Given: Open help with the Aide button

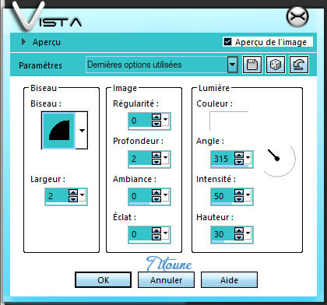Looking at the screenshot, I should [x=229, y=280].
